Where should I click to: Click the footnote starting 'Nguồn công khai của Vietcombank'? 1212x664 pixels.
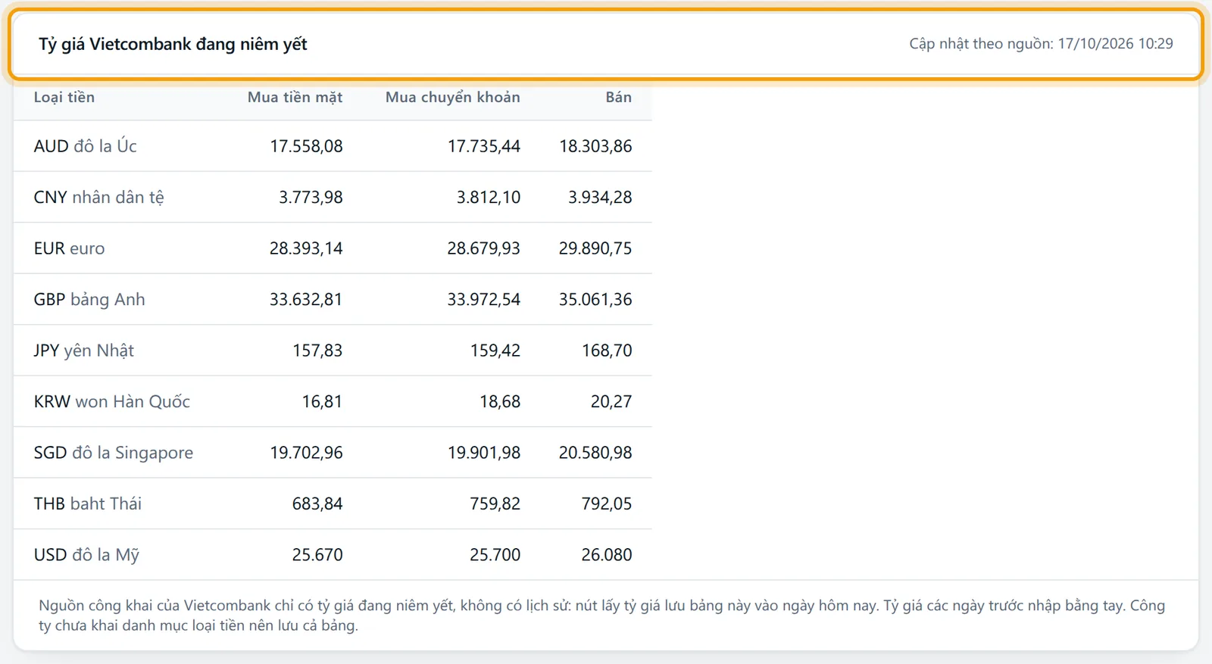click(602, 616)
